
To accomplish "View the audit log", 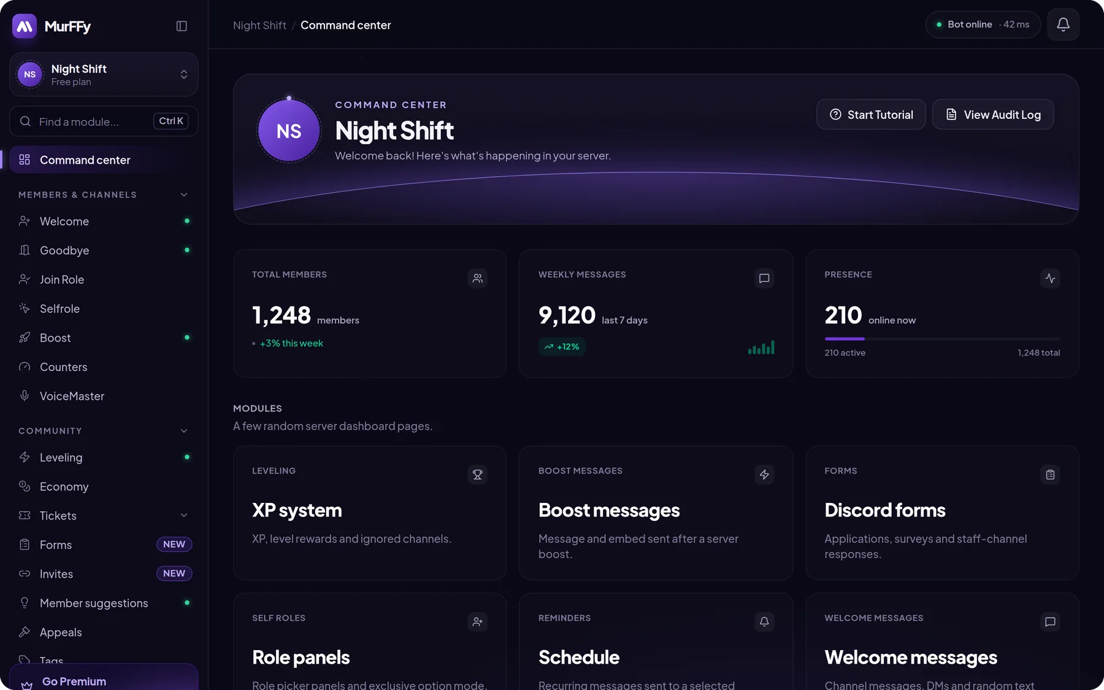I will (993, 115).
